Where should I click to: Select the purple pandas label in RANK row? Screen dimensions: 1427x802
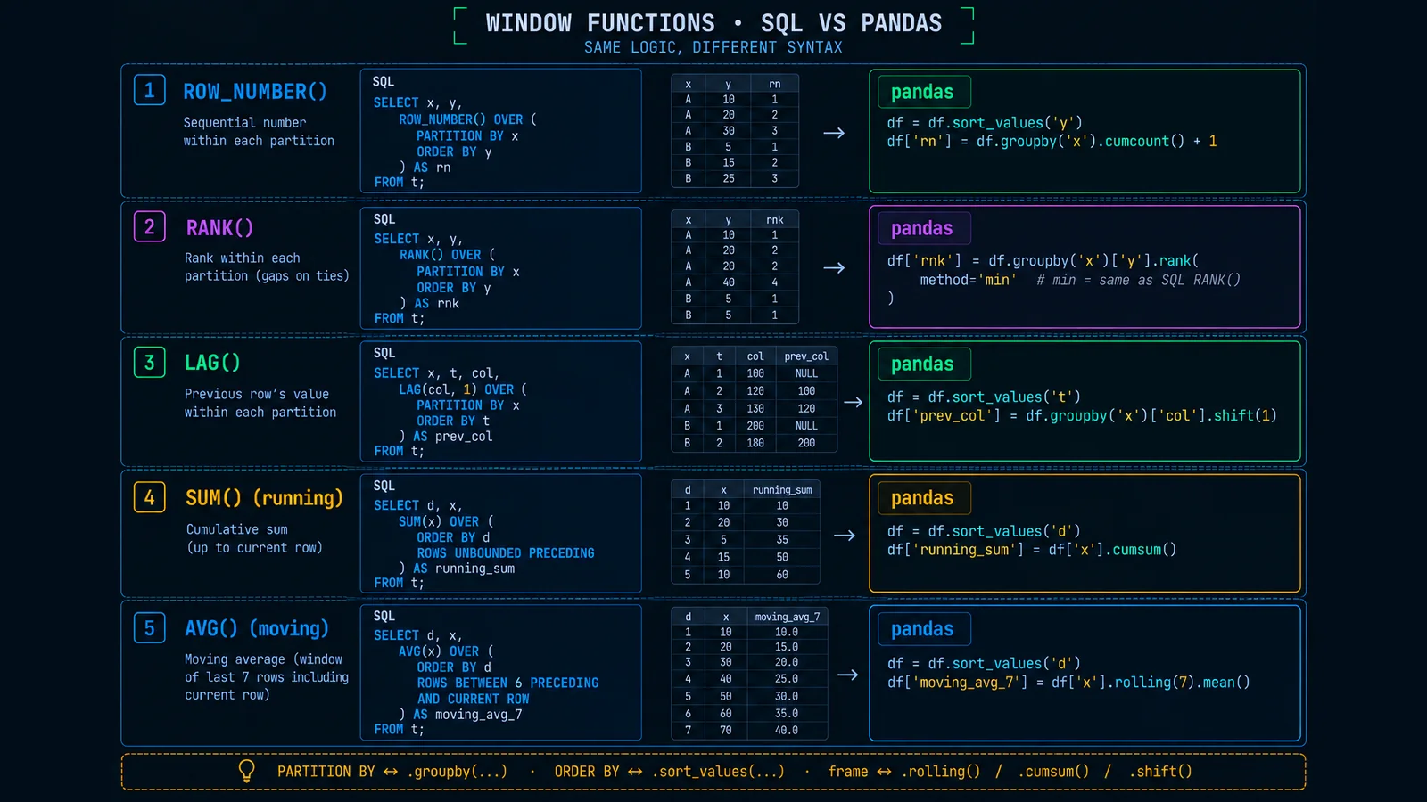[x=922, y=228]
